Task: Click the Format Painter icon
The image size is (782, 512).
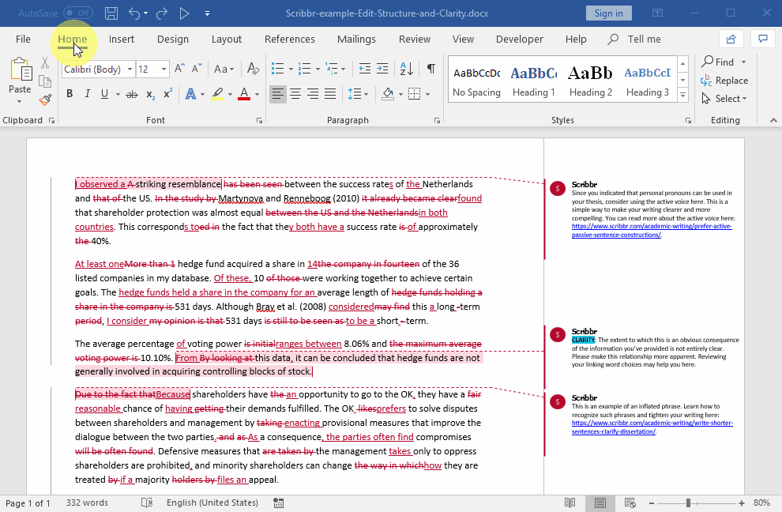Action: click(45, 100)
